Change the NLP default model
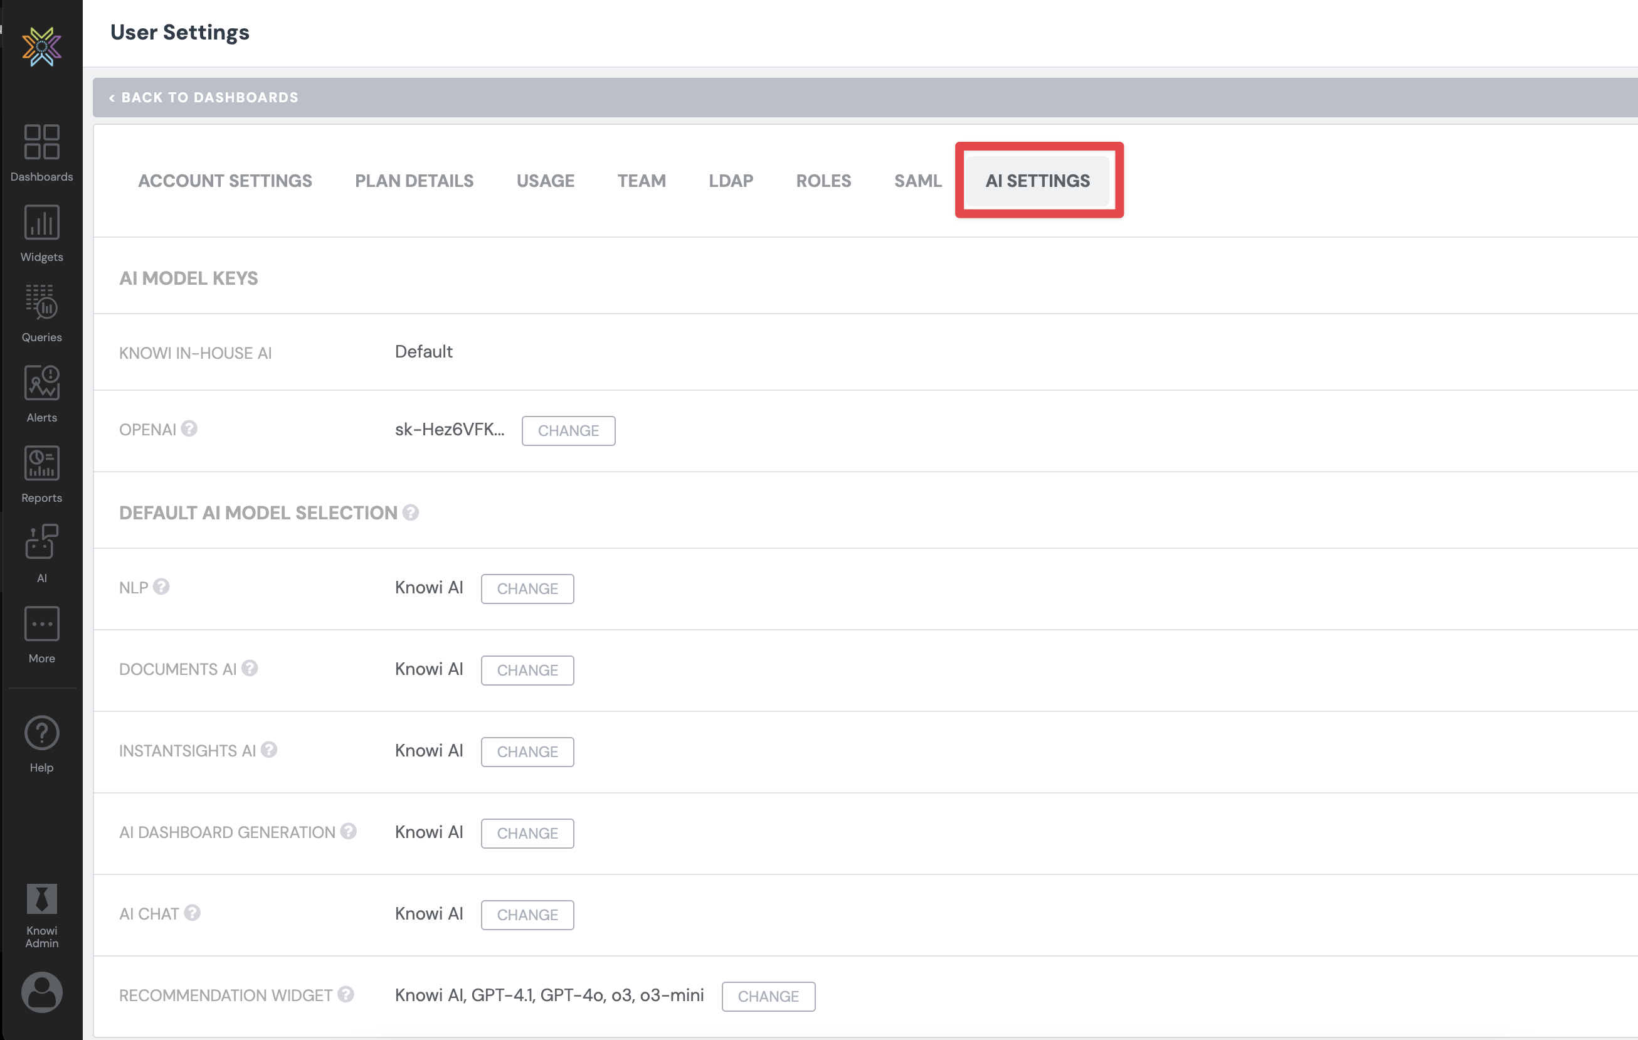 point(527,588)
